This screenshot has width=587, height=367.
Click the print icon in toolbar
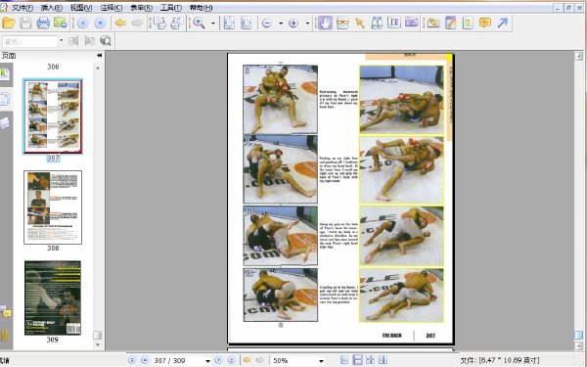pos(43,23)
